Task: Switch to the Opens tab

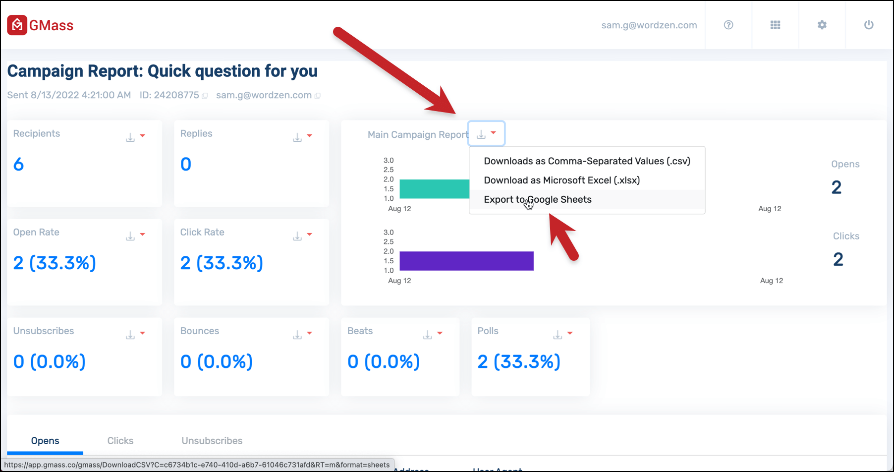Action: [x=45, y=441]
